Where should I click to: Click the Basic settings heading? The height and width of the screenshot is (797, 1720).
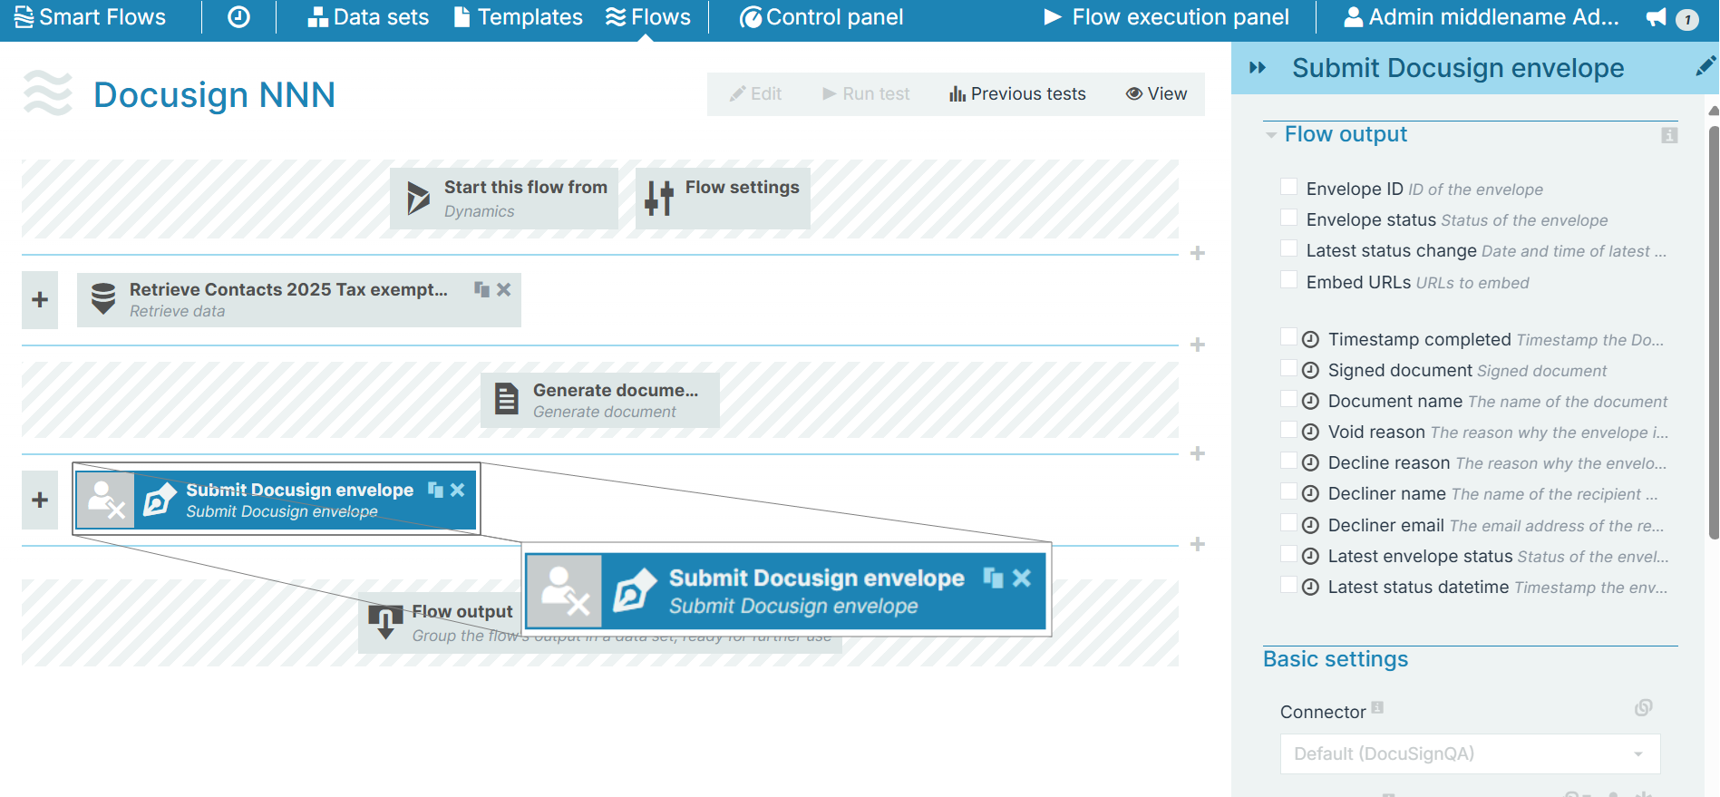coord(1336,659)
